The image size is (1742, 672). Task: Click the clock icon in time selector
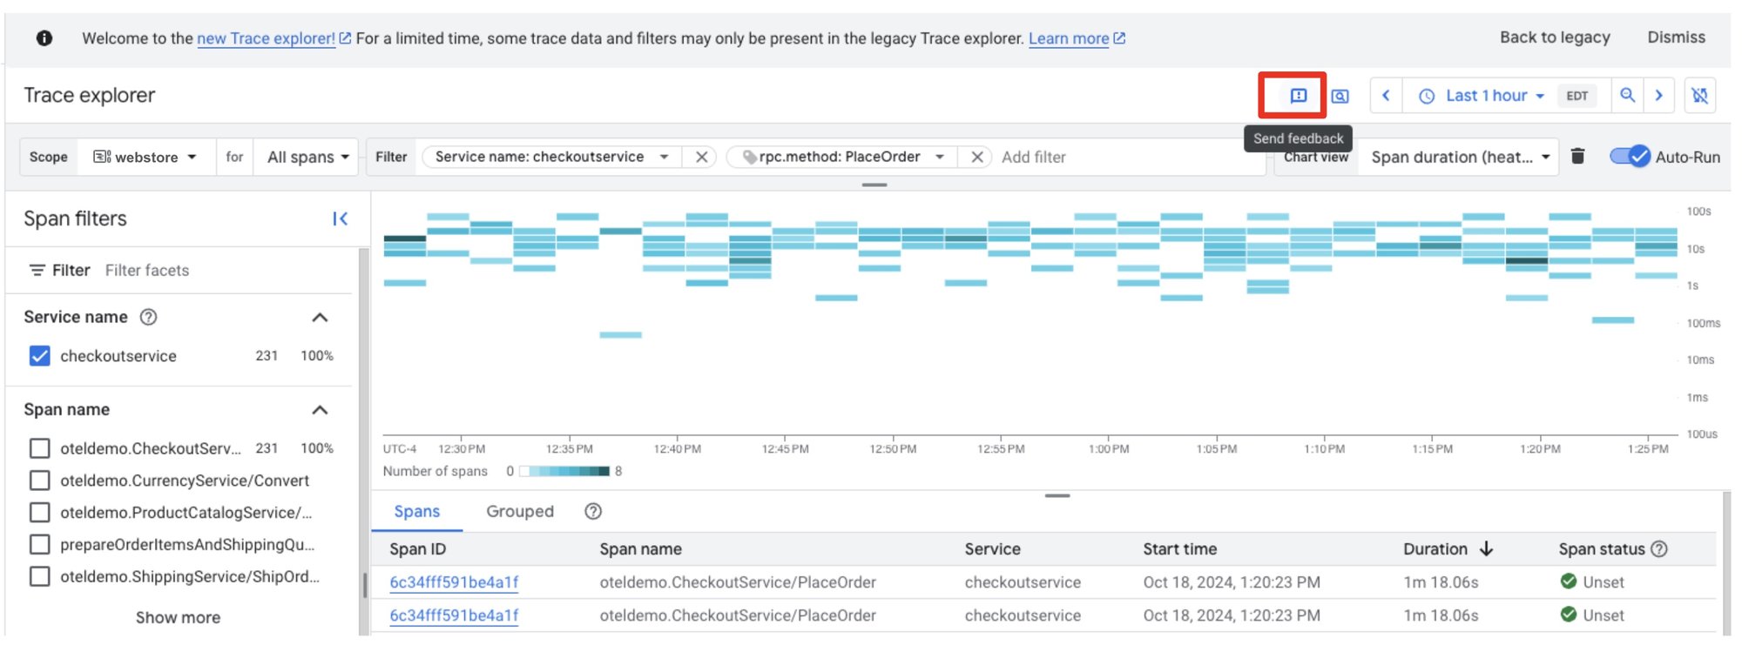pos(1427,97)
